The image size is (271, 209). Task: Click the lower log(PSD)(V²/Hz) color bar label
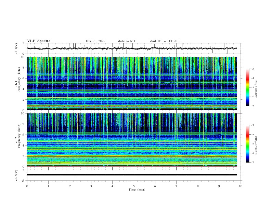pyautogui.click(x=256, y=145)
